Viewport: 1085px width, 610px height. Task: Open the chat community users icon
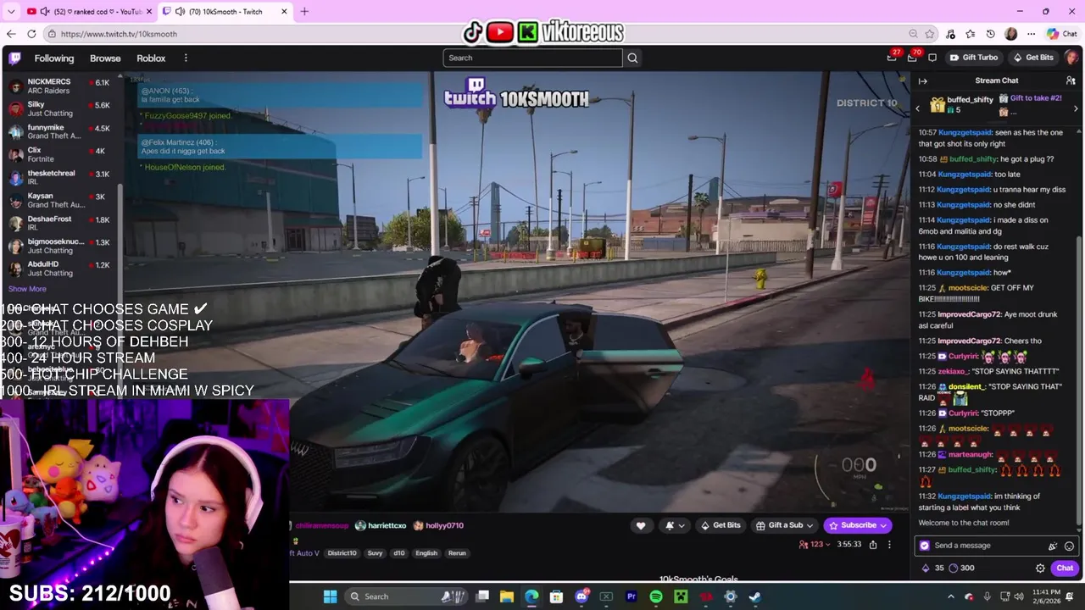click(x=1071, y=80)
